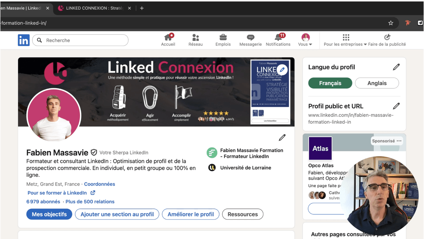
Task: Select the Français profile language
Action: coord(330,83)
